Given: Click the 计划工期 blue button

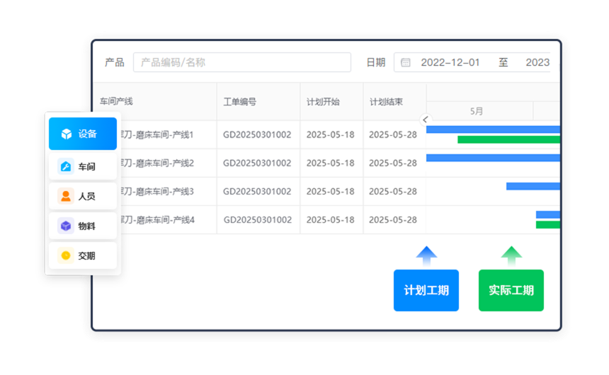Looking at the screenshot, I should coord(426,290).
